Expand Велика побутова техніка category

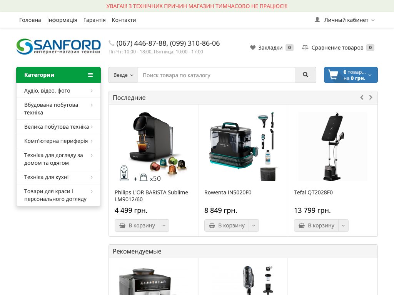coord(92,127)
